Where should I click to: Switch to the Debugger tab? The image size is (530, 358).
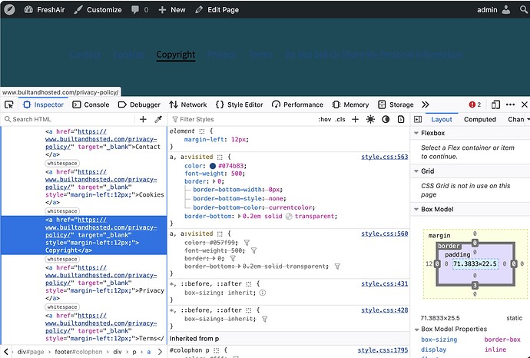pyautogui.click(x=139, y=104)
